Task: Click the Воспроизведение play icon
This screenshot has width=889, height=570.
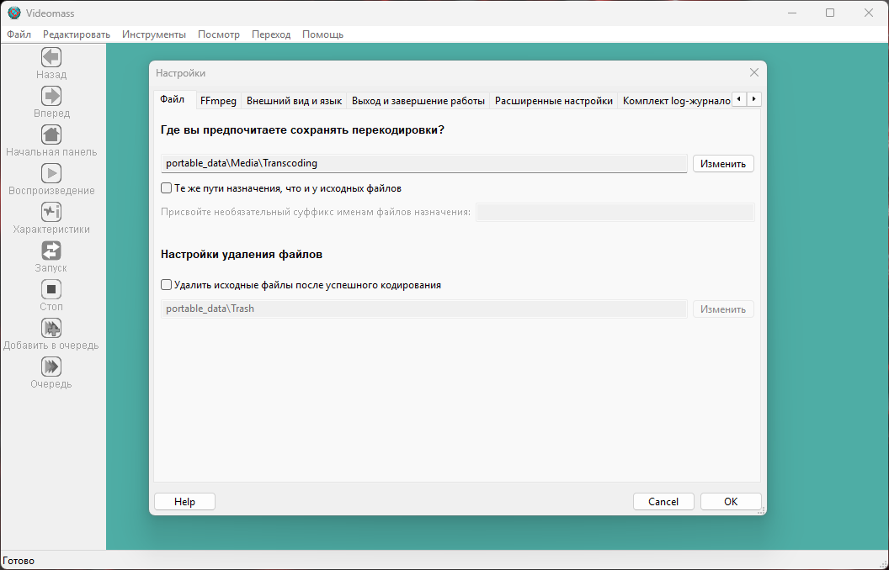Action: (51, 173)
